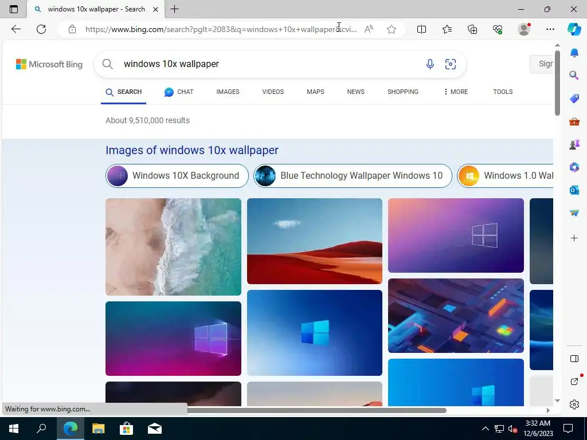Open File Explorer from taskbar

pos(99,429)
